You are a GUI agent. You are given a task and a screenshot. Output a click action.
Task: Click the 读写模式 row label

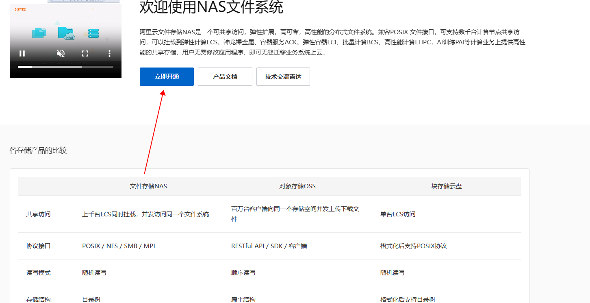pos(39,273)
